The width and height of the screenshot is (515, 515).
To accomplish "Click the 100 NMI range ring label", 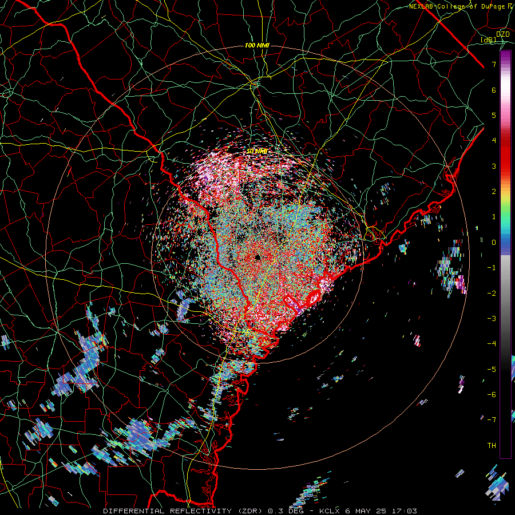I will (x=257, y=45).
